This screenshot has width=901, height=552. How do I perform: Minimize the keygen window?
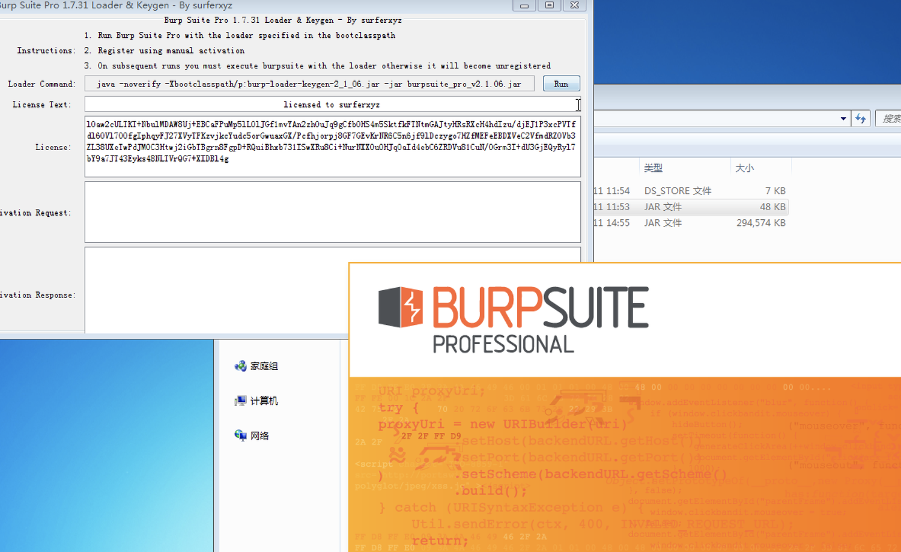[x=524, y=5]
